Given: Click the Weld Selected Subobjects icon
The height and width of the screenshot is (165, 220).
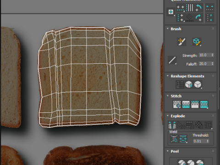Looking at the screenshot, I should pyautogui.click(x=183, y=139).
